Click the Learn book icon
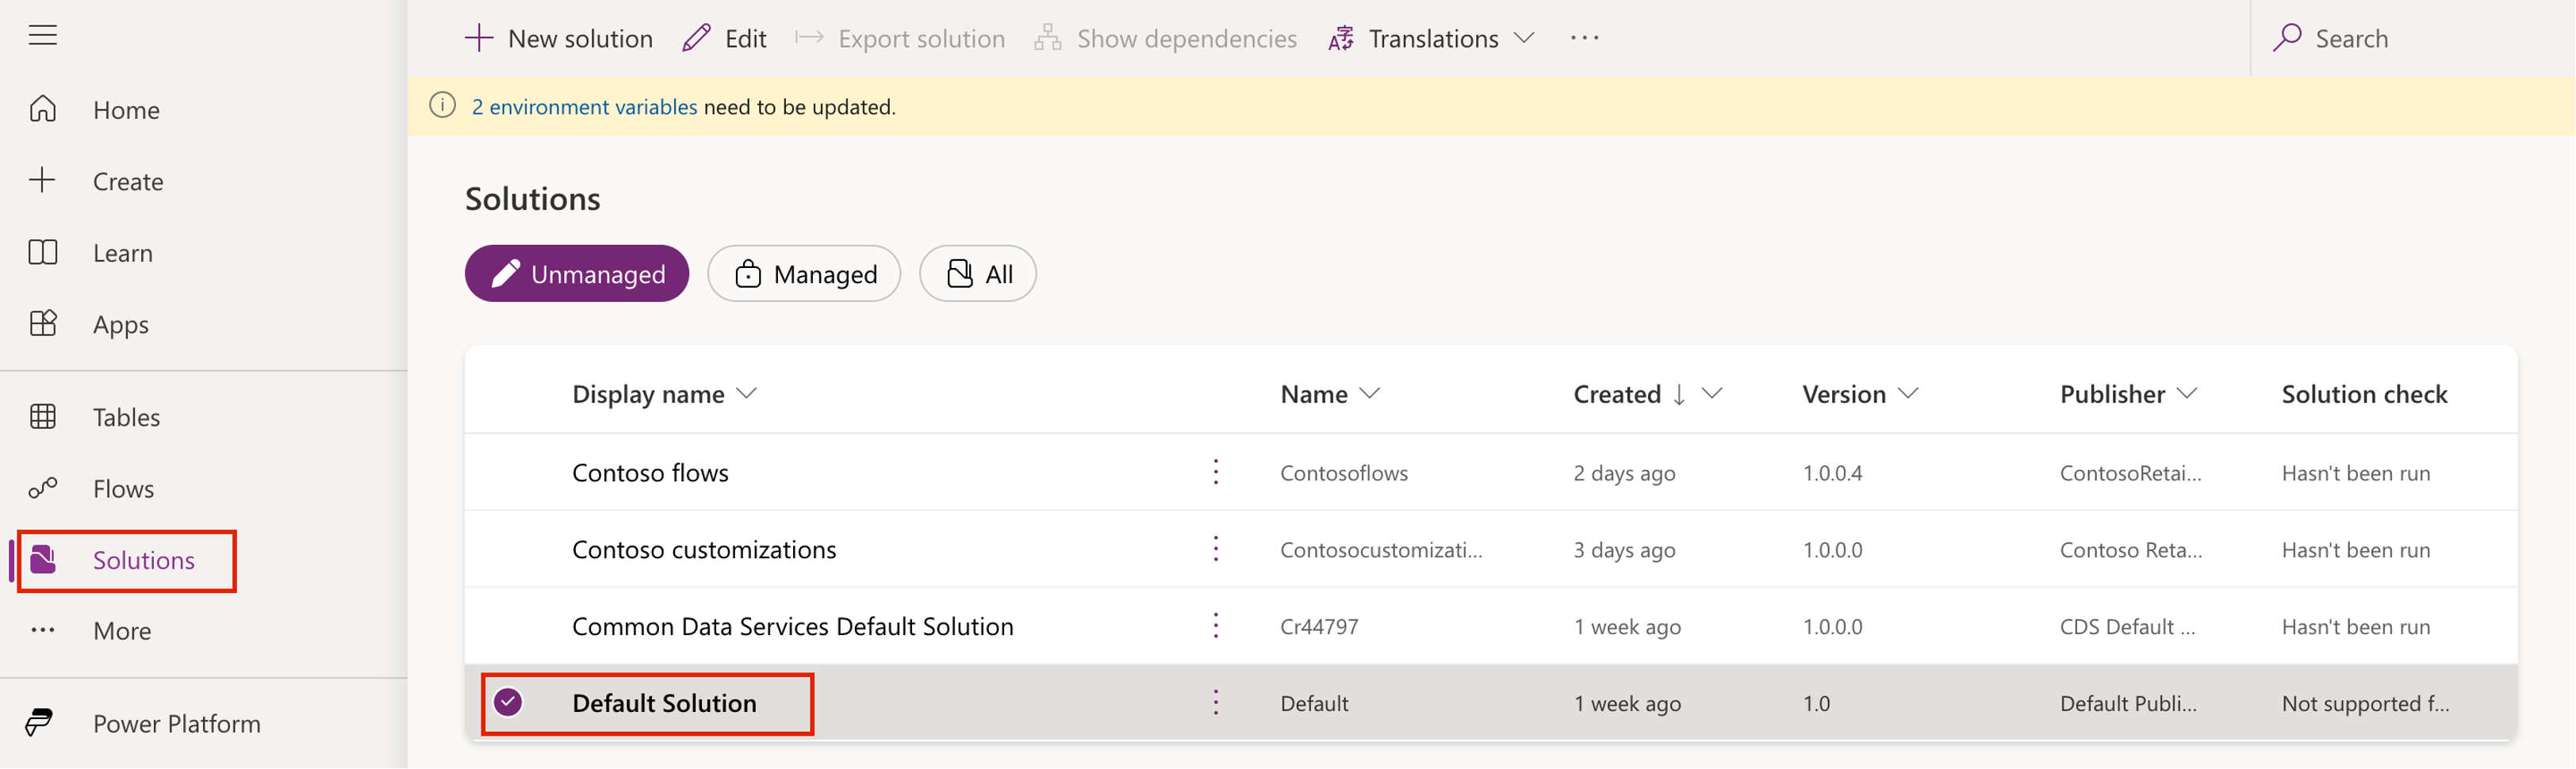2576x769 pixels. click(x=43, y=252)
